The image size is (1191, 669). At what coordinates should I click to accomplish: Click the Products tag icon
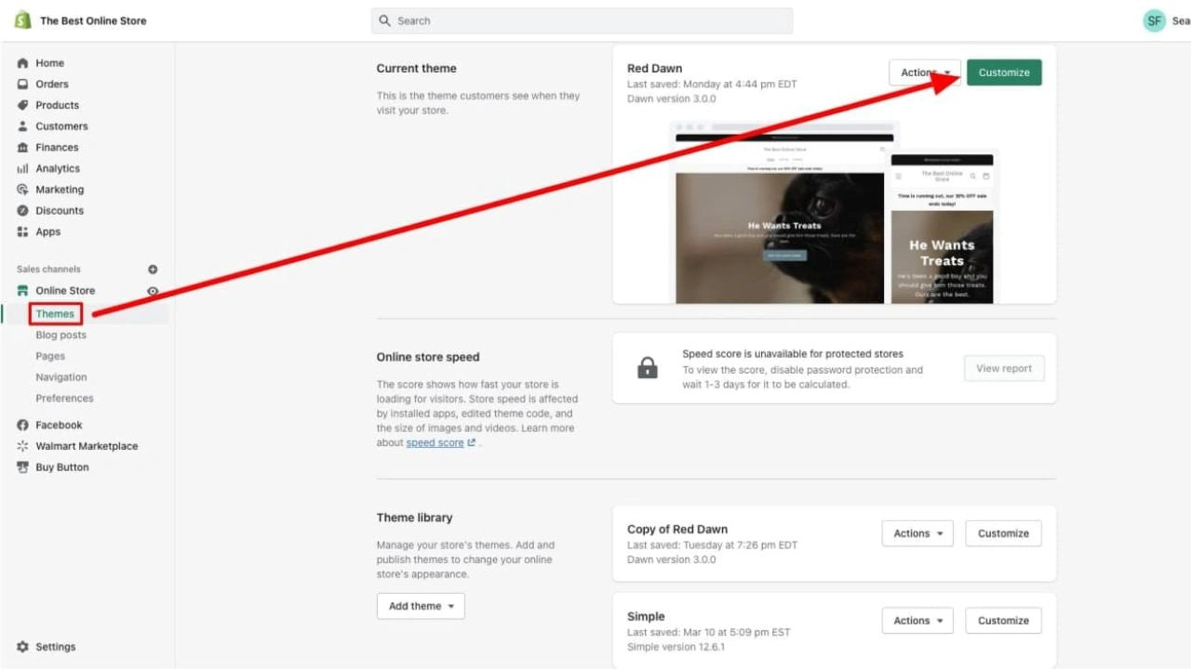[23, 105]
